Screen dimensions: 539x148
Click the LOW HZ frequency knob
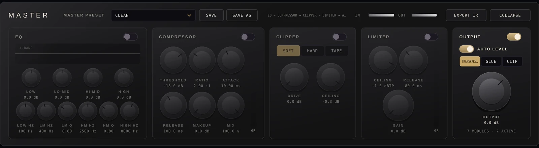(x=26, y=111)
